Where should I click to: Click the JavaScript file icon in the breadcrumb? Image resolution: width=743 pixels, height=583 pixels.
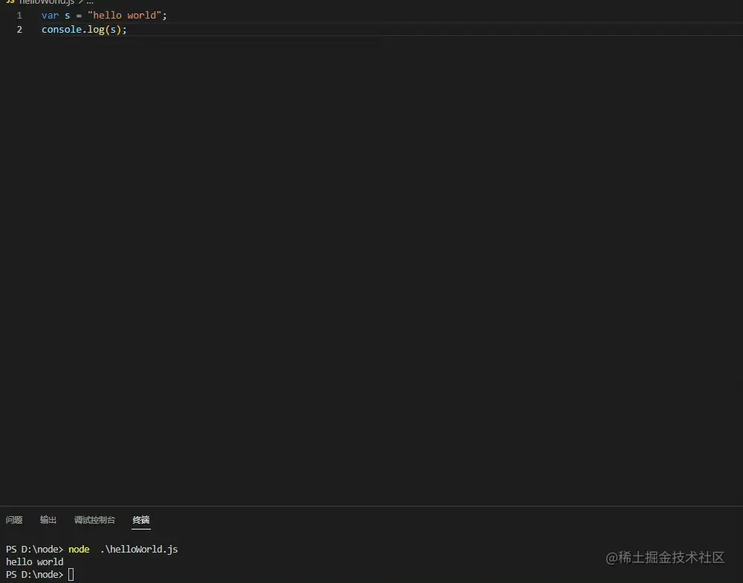pos(9,2)
